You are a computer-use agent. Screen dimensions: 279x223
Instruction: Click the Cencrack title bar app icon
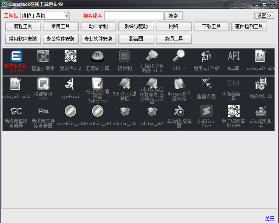4,4
